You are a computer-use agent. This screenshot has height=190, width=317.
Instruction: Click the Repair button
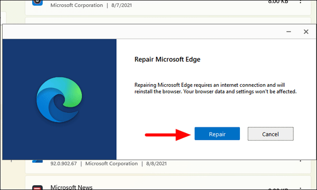point(217,134)
